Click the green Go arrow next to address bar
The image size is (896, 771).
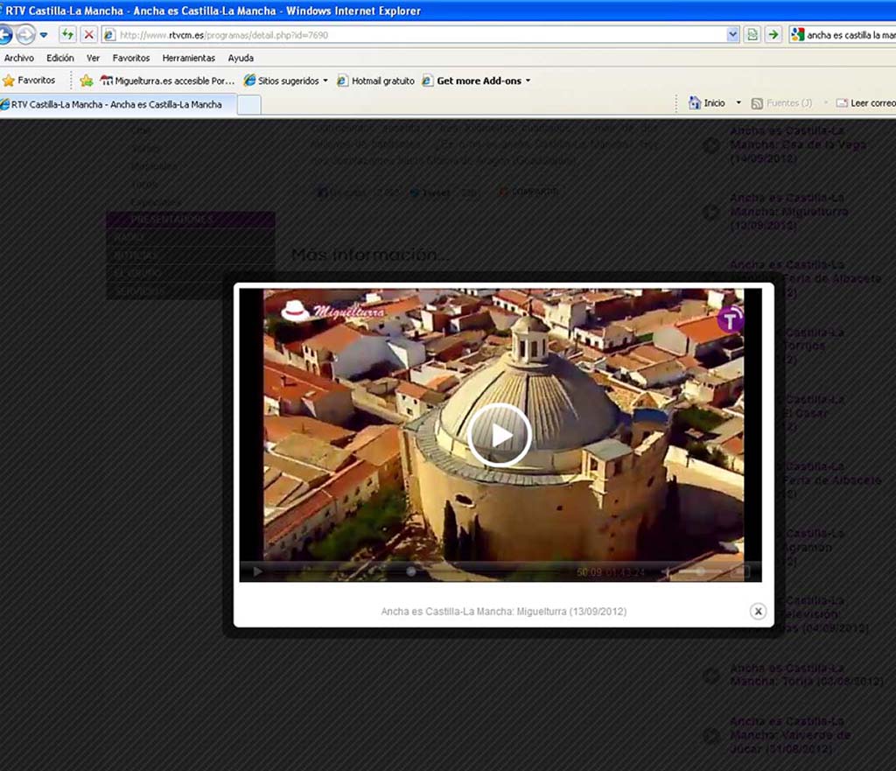click(x=773, y=35)
